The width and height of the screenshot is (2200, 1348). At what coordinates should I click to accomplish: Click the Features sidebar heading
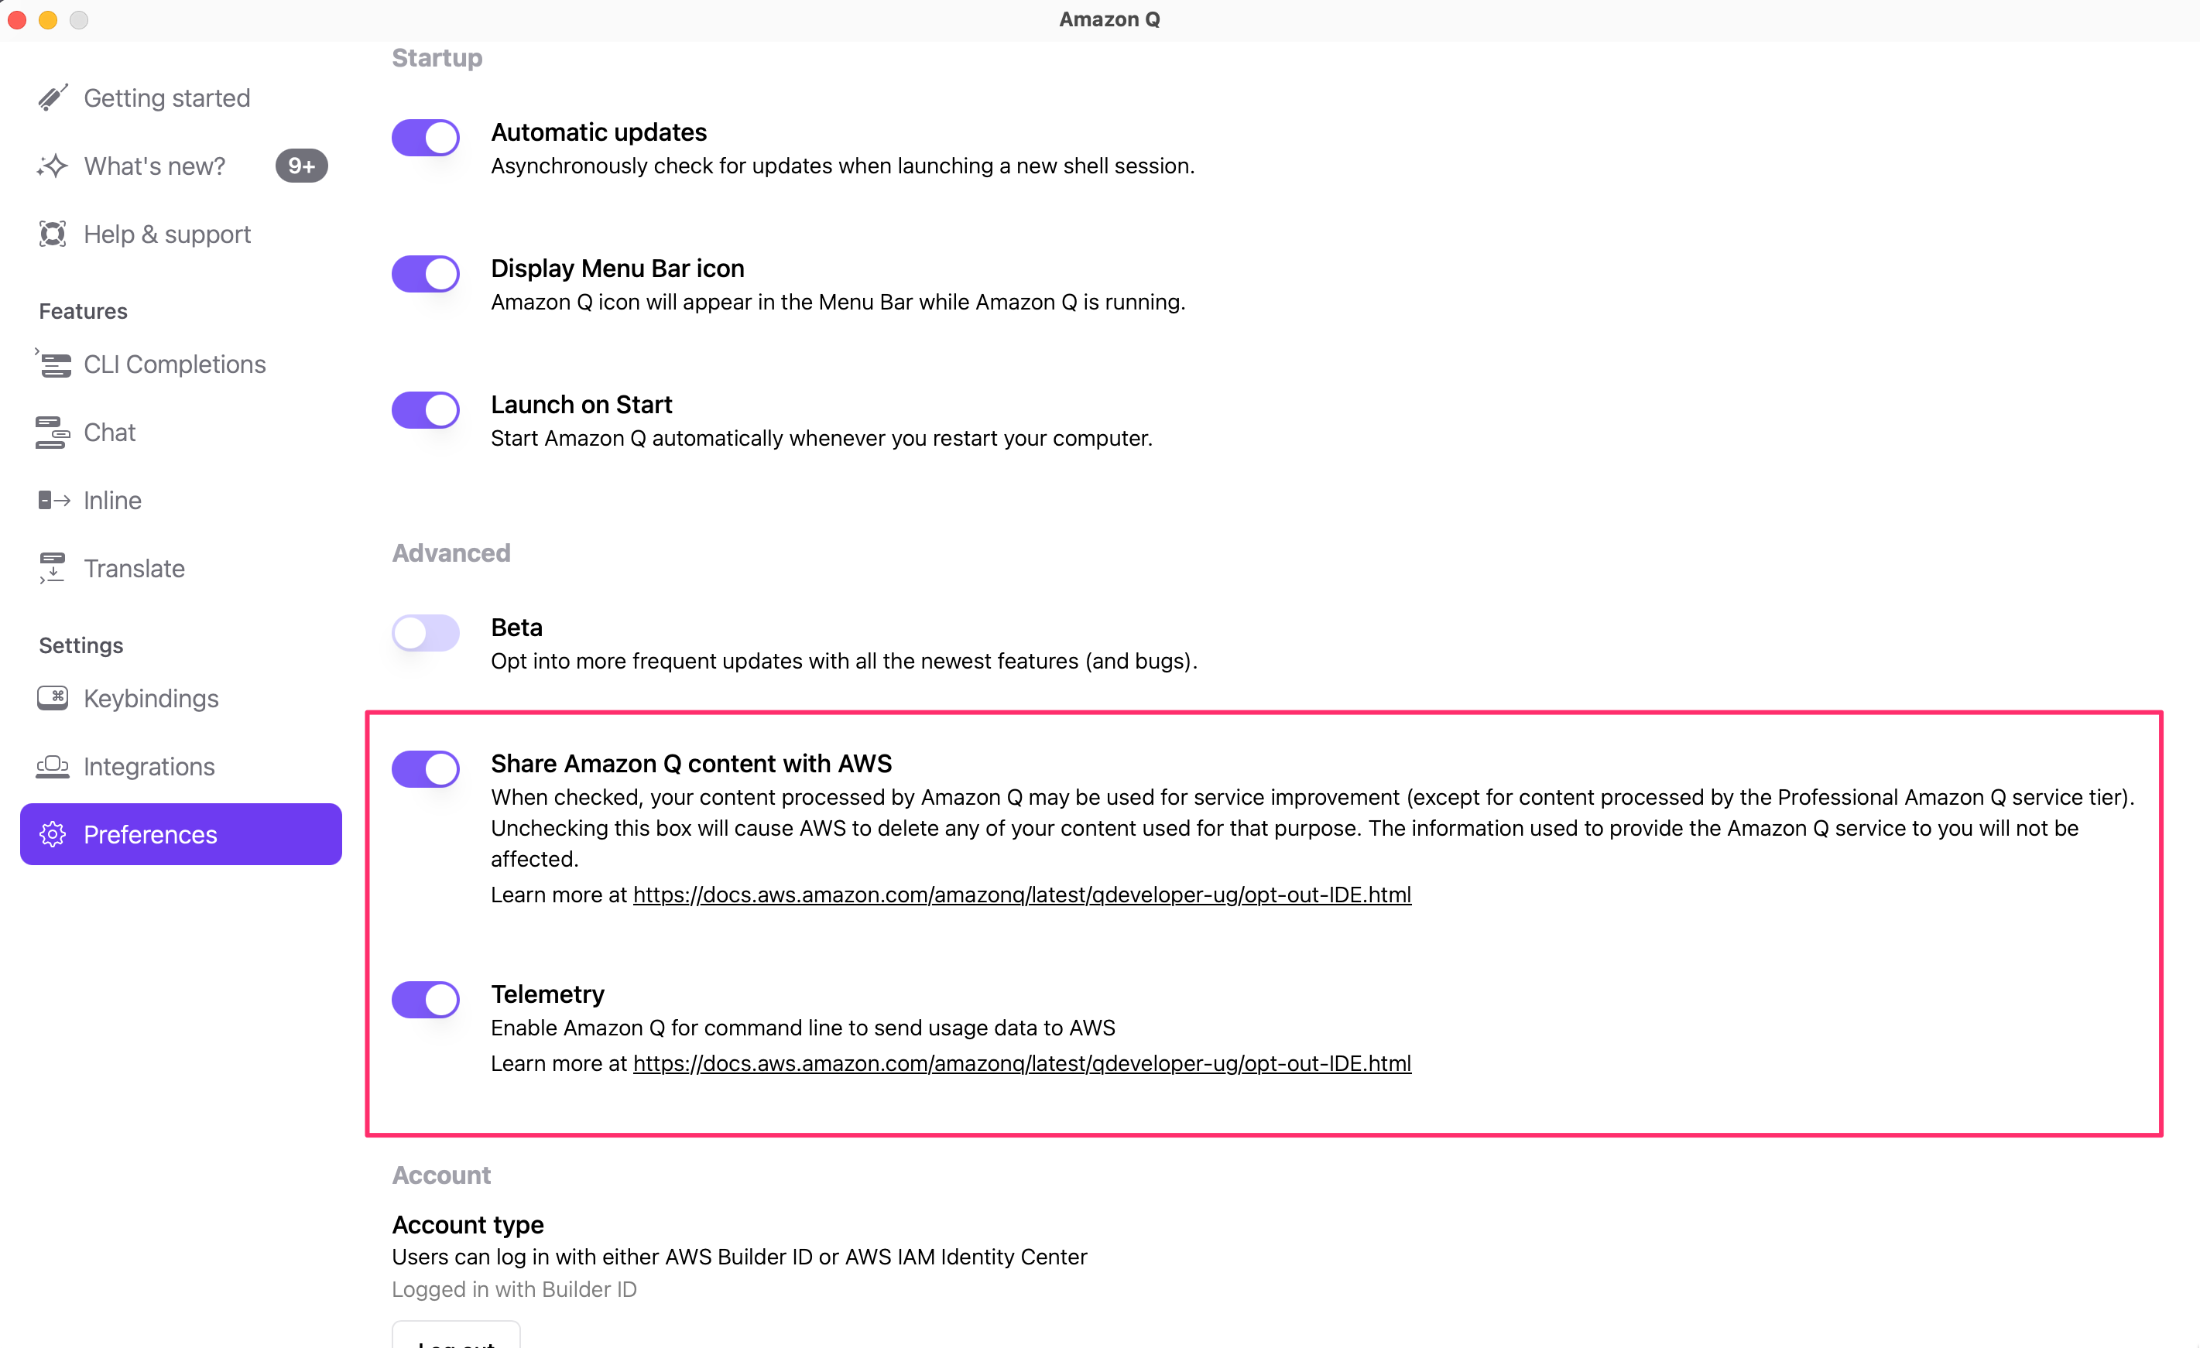coord(83,310)
